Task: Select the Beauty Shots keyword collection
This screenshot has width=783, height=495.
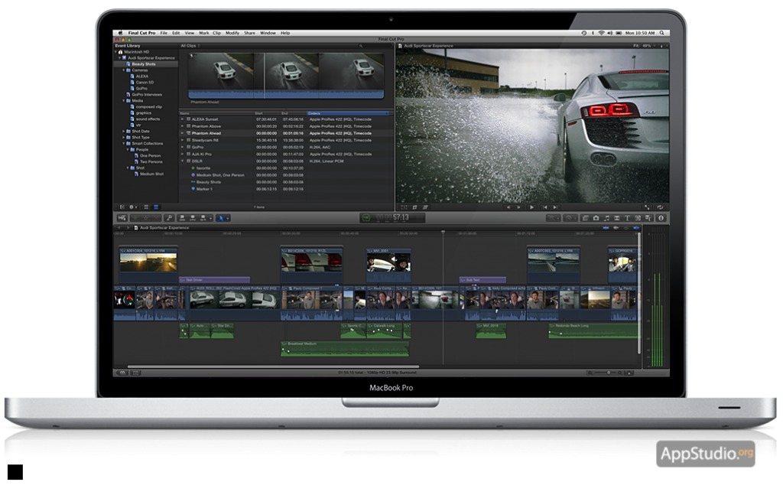Action: (x=146, y=64)
